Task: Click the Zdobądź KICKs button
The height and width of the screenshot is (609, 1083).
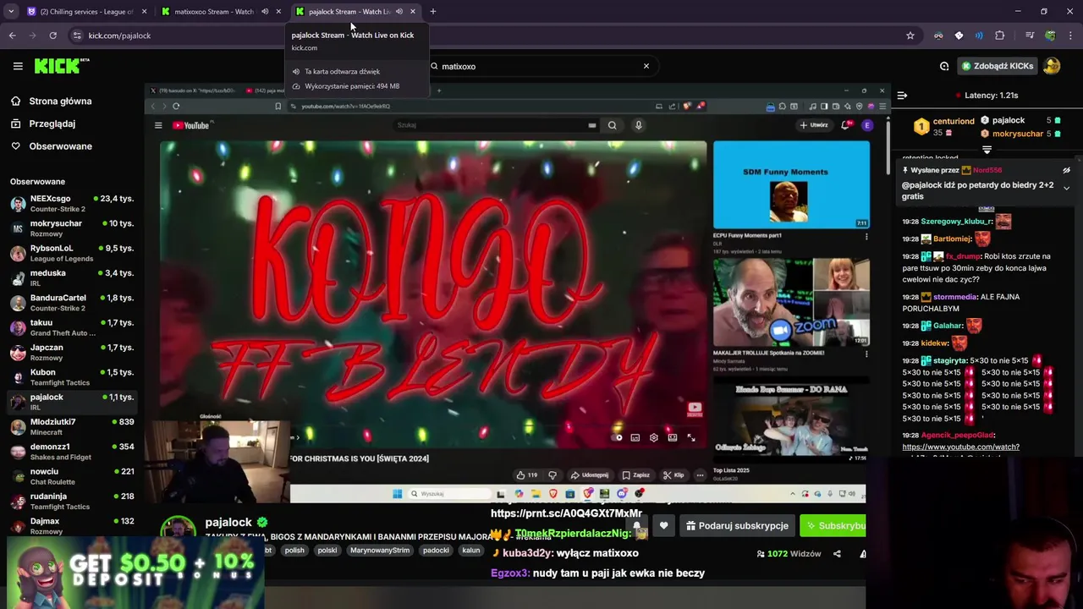Action: 997,66
